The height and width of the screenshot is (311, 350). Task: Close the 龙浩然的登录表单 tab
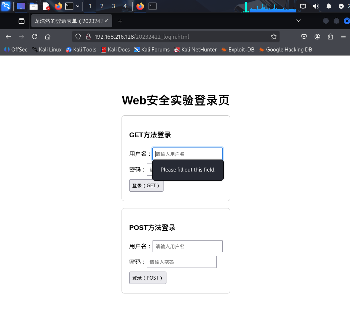tap(106, 21)
